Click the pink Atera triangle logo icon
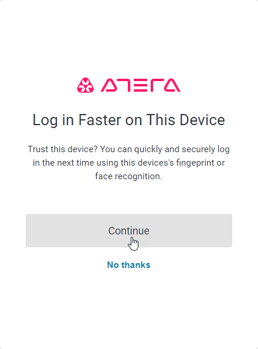The width and height of the screenshot is (258, 349). click(86, 85)
